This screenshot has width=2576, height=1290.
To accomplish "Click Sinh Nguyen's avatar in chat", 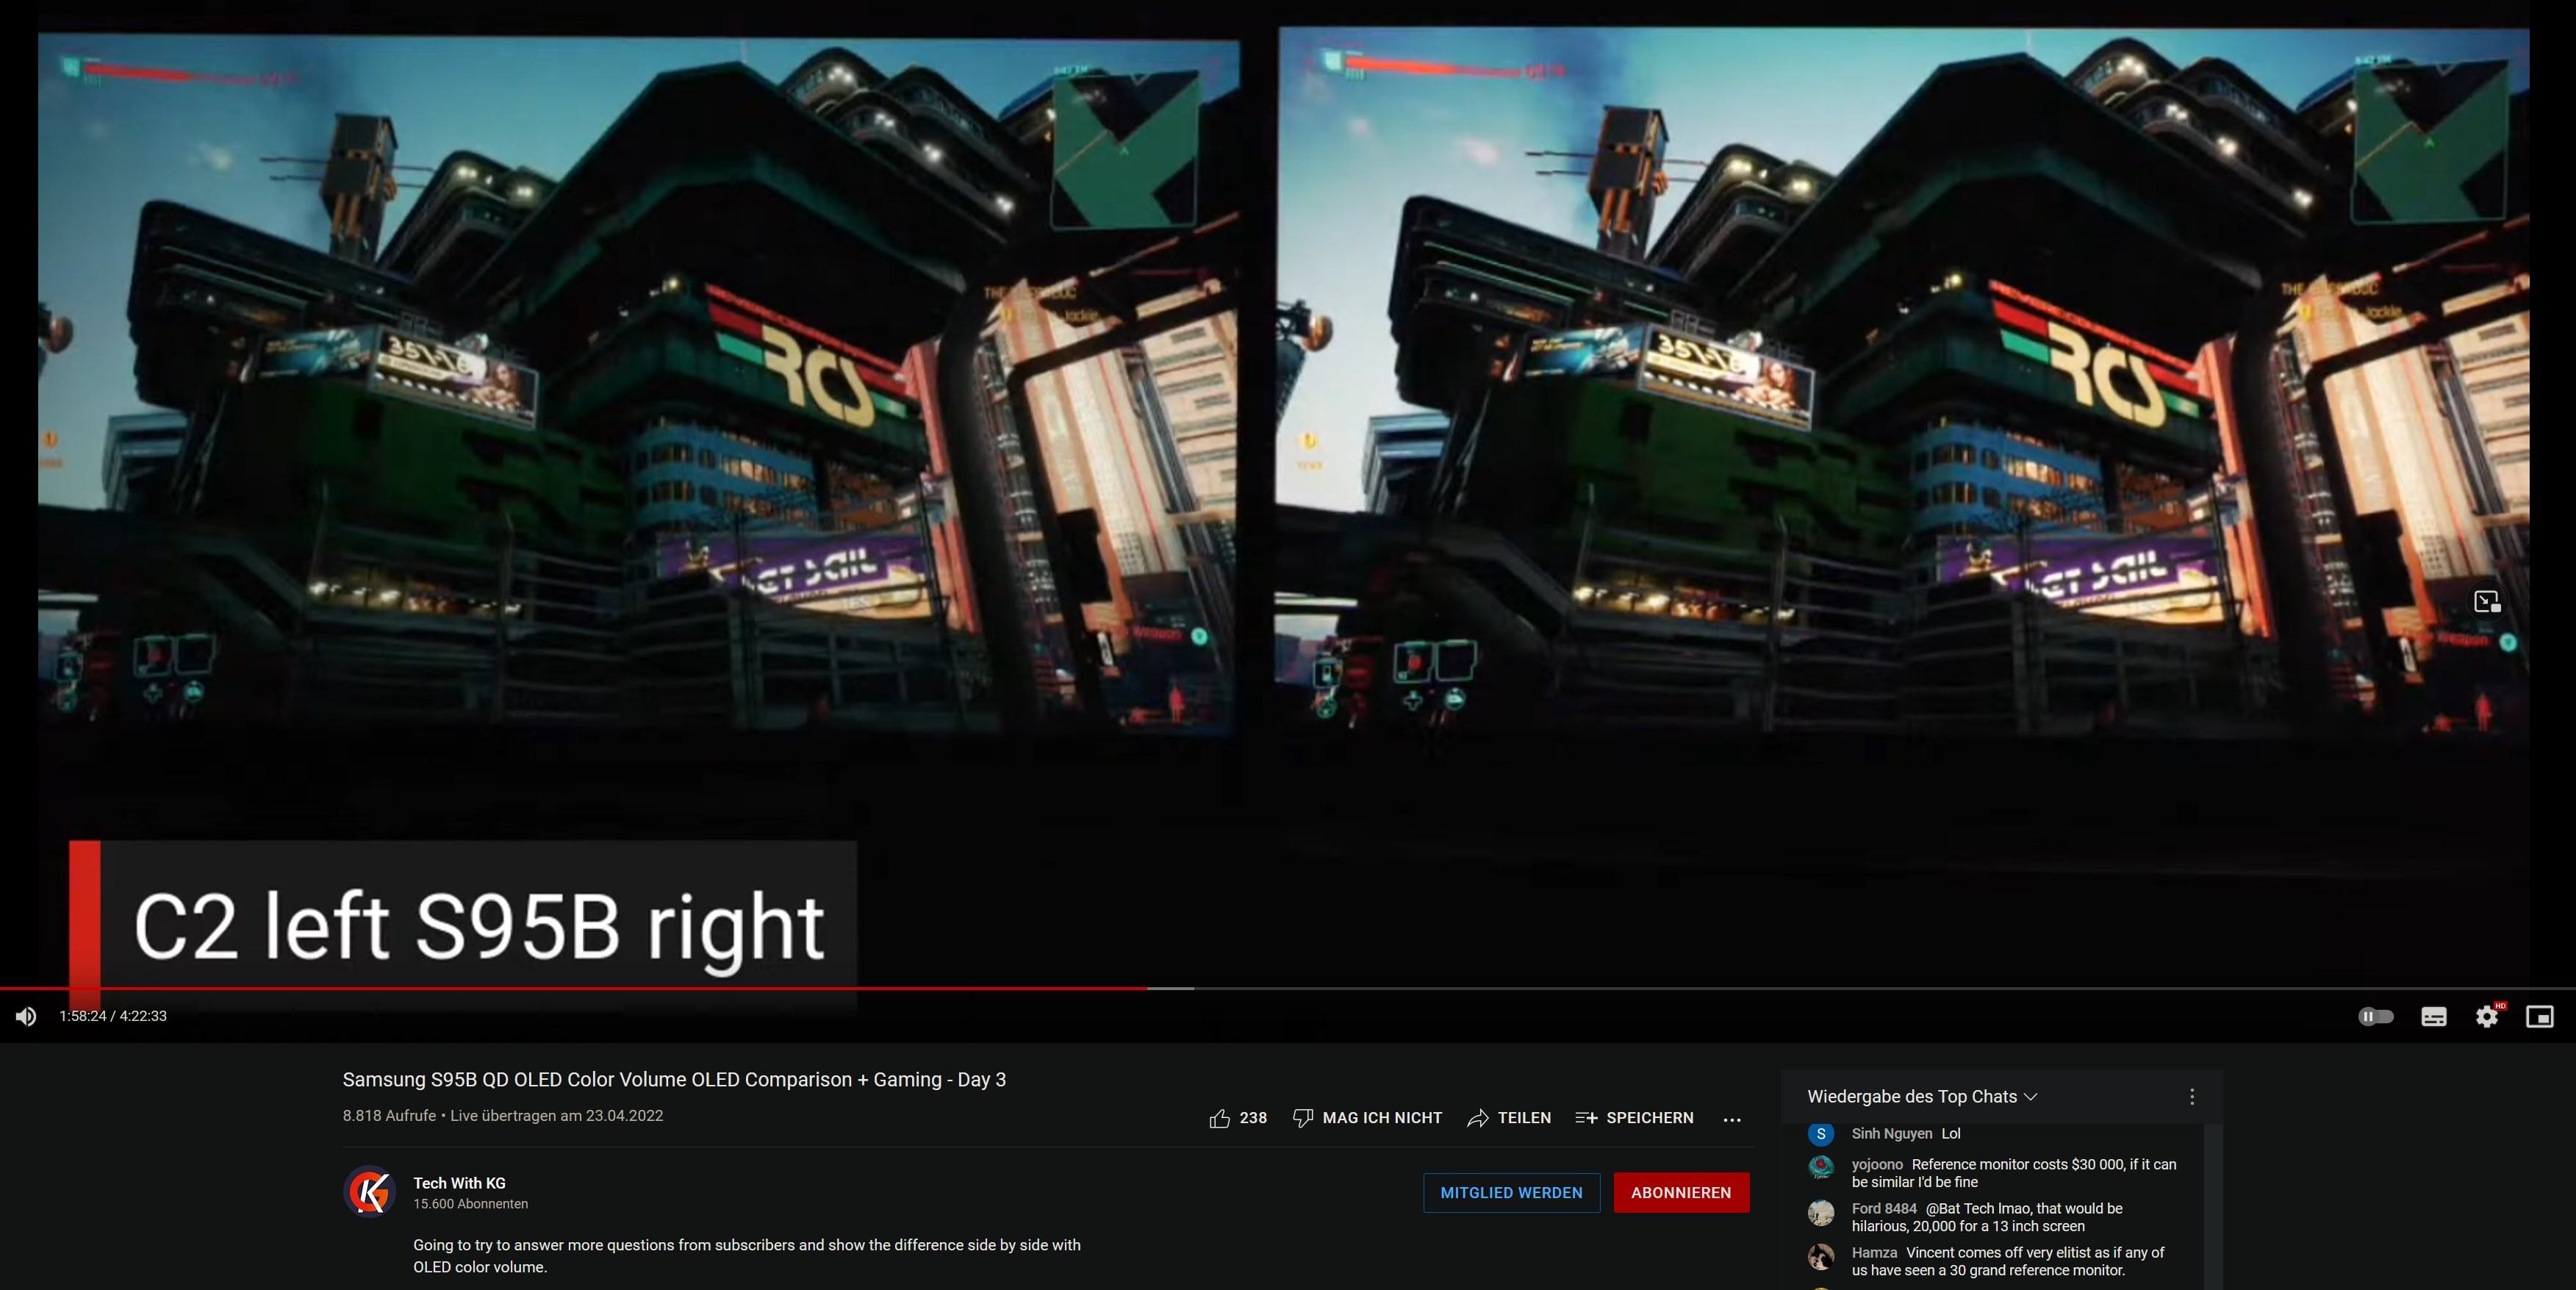I will point(1821,1134).
